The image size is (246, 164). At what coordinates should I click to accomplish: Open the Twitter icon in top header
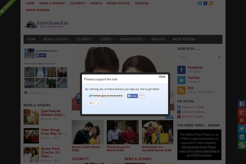(x=200, y=3)
